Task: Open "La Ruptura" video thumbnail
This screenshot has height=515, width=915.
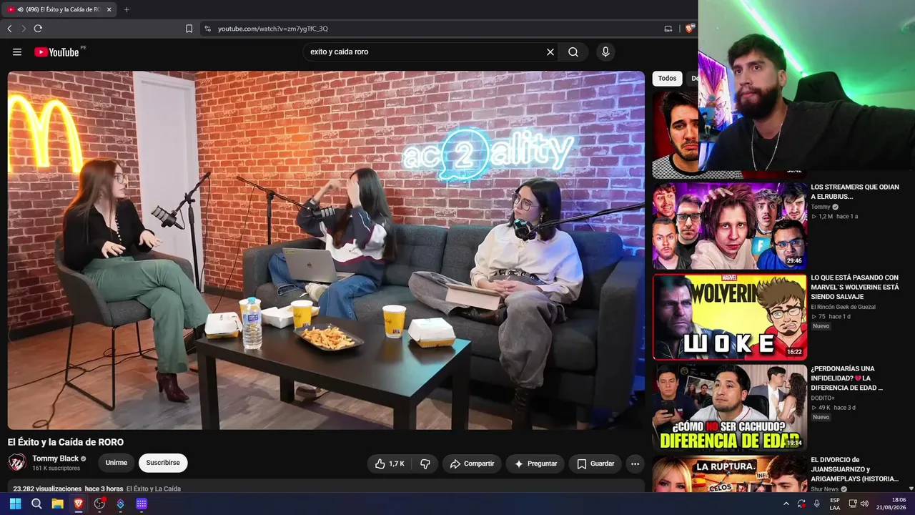Action: [730, 474]
